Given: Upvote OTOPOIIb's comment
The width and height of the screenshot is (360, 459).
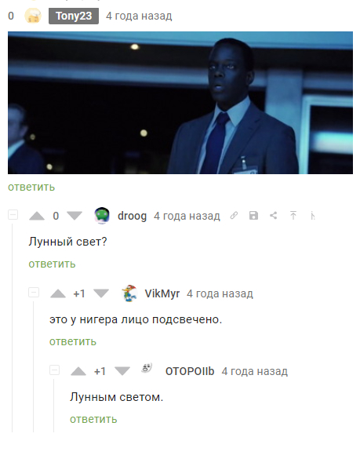Looking at the screenshot, I should click(78, 371).
